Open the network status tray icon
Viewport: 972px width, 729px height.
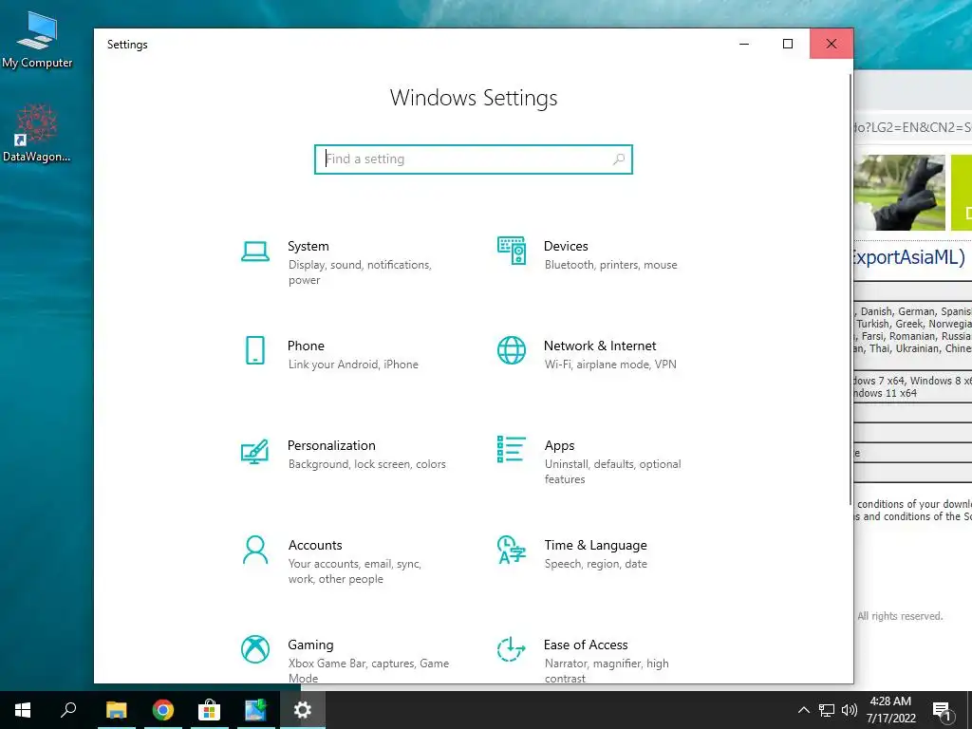tap(827, 710)
